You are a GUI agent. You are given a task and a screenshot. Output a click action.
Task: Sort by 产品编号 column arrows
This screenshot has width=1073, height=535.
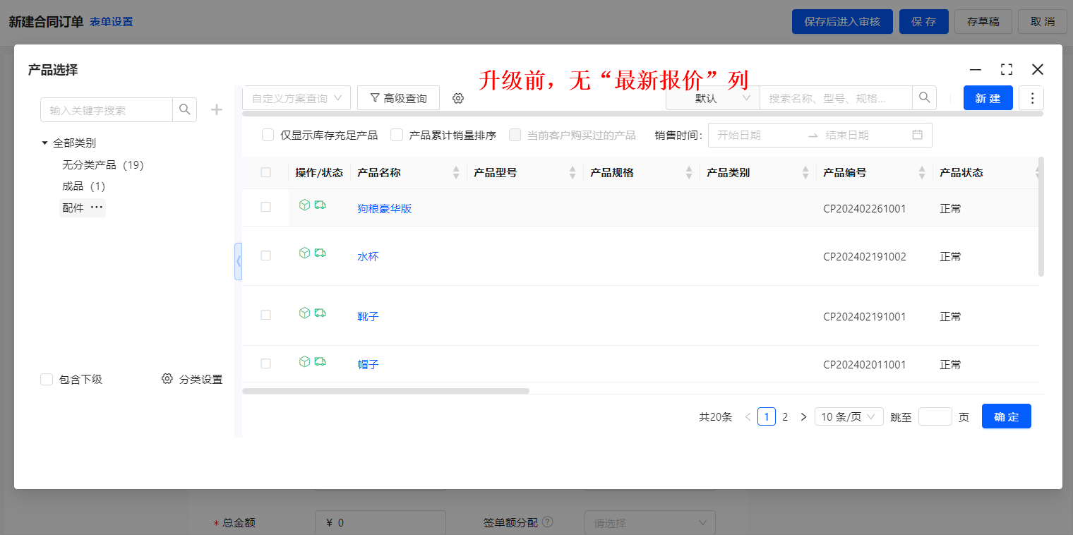pyautogui.click(x=922, y=172)
